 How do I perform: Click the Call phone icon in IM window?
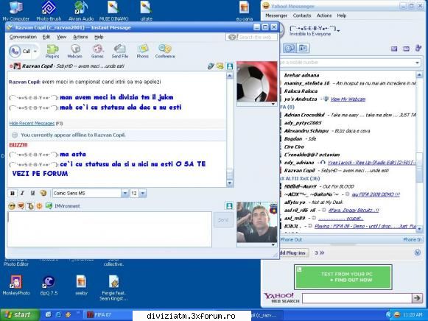15,51
